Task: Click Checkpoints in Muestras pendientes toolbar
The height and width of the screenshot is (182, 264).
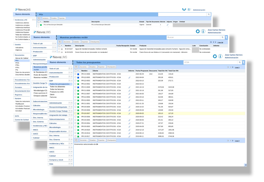Action: (x=95, y=42)
